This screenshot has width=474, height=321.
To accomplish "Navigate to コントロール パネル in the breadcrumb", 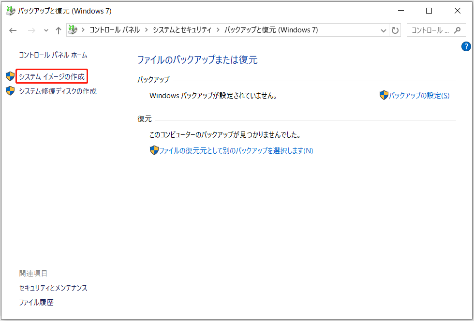I will pos(116,30).
